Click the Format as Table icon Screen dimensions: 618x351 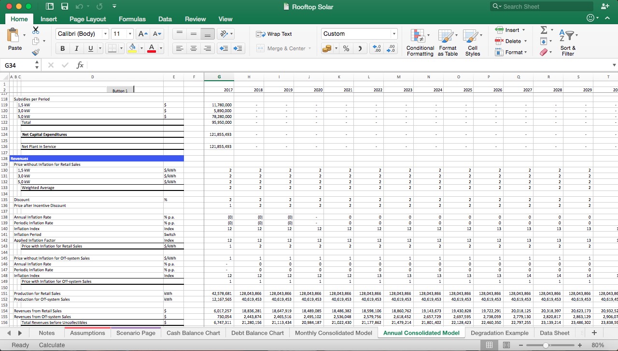click(x=448, y=42)
